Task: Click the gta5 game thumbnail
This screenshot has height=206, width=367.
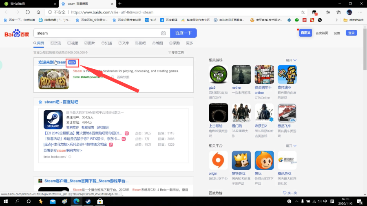Action: pos(218,75)
